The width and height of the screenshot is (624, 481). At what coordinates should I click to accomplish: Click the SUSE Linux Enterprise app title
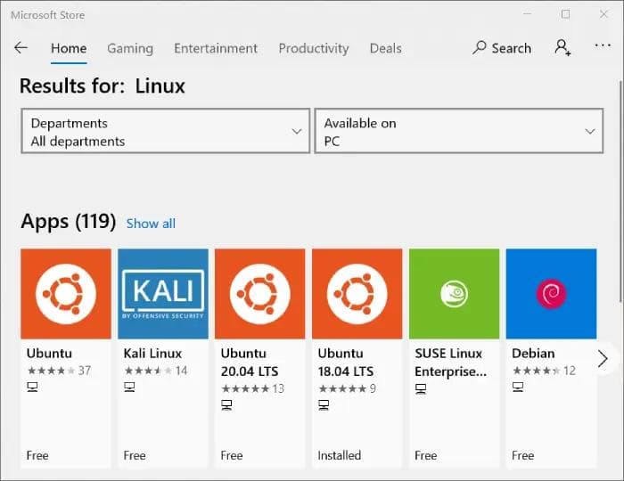point(450,363)
